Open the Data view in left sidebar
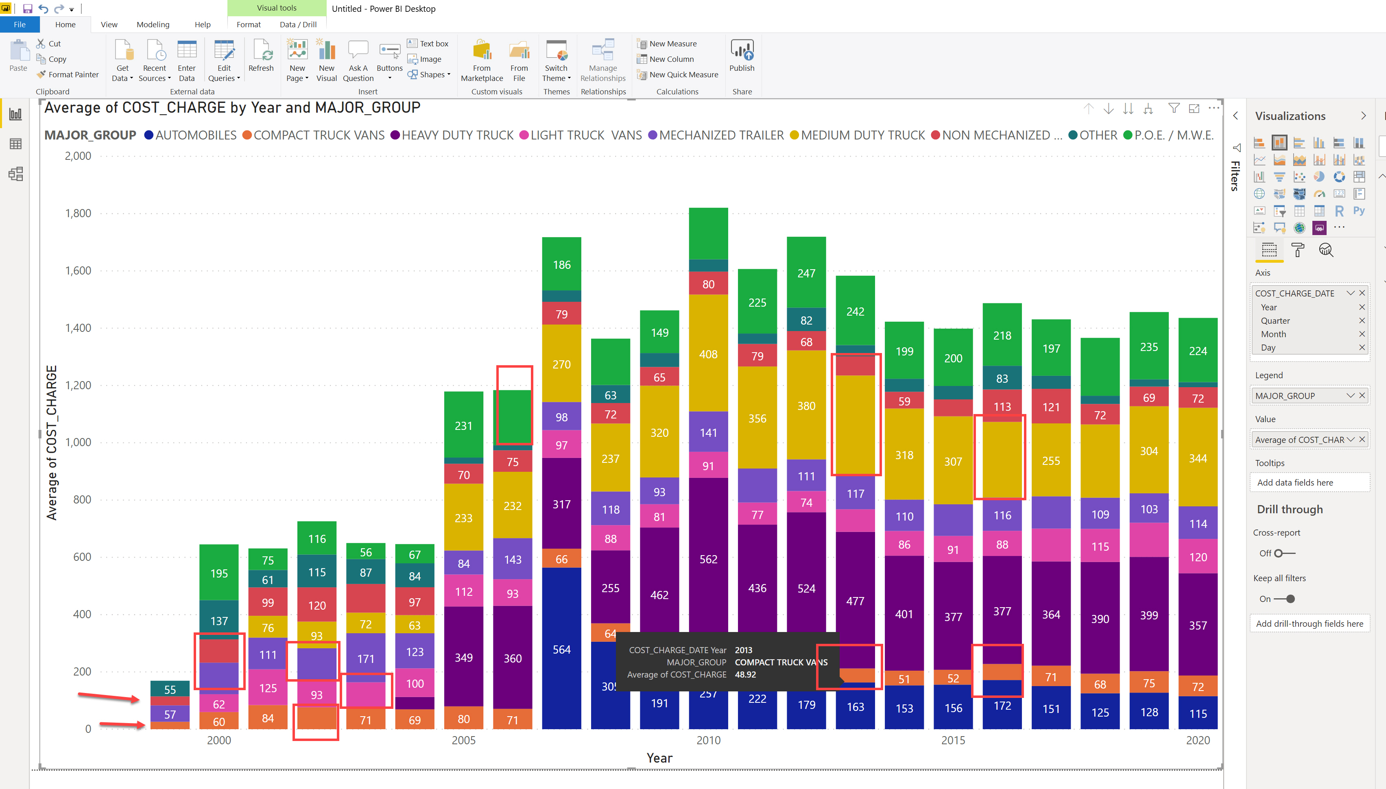Viewport: 1386px width, 789px height. [16, 144]
